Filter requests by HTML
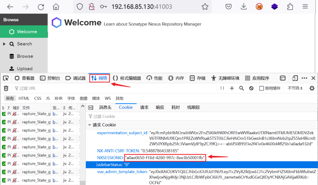The width and height of the screenshot is (318, 185). click(x=24, y=99)
